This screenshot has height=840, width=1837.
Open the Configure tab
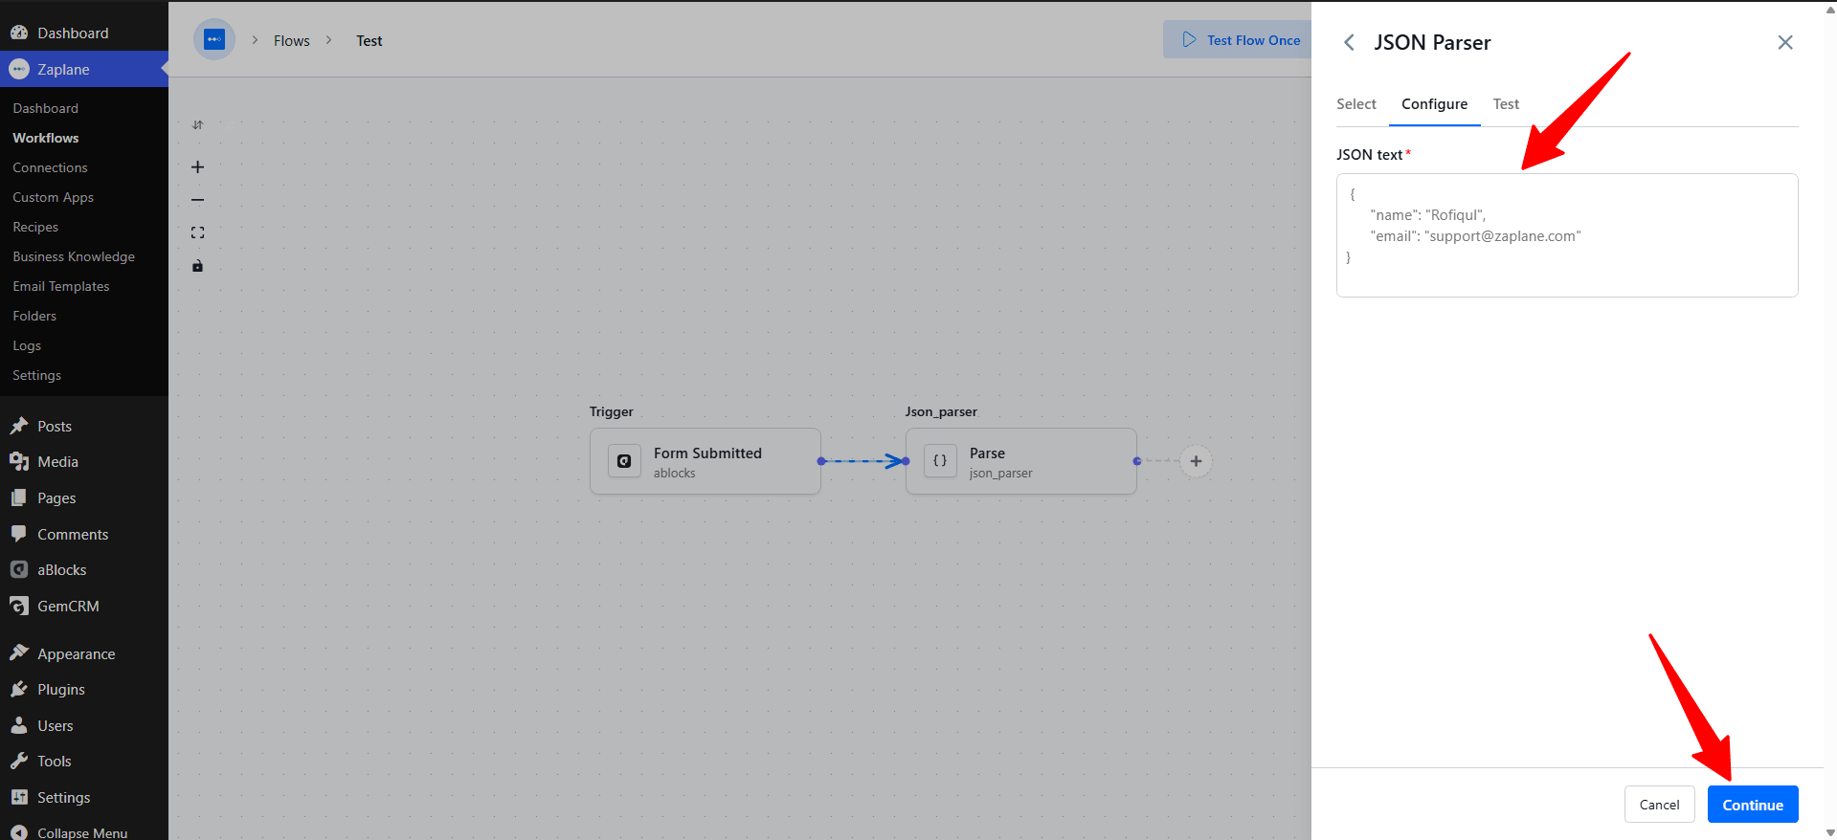click(x=1434, y=104)
